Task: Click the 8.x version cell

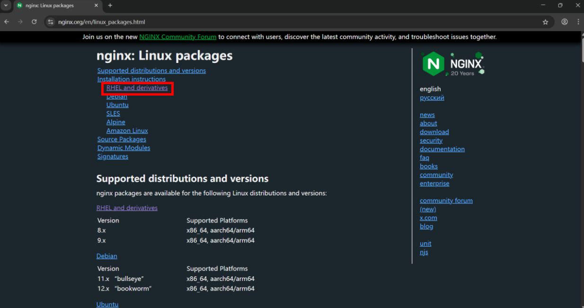Action: [102, 230]
